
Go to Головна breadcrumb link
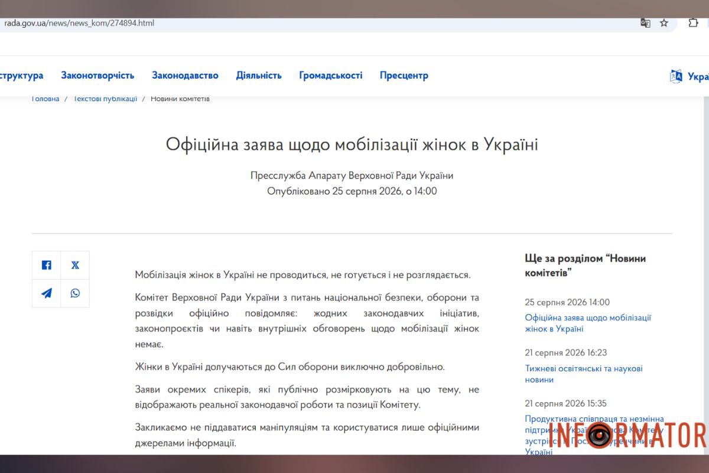point(45,99)
